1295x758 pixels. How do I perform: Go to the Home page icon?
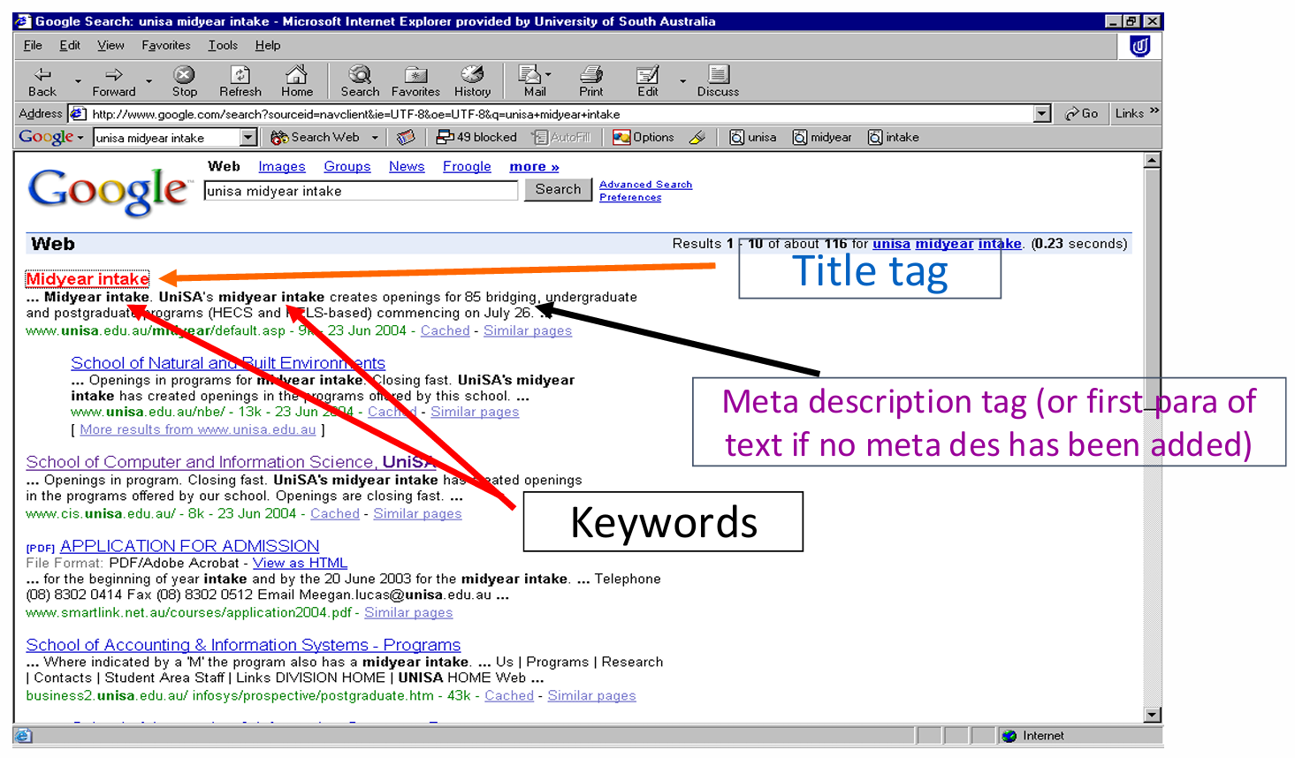(x=297, y=81)
